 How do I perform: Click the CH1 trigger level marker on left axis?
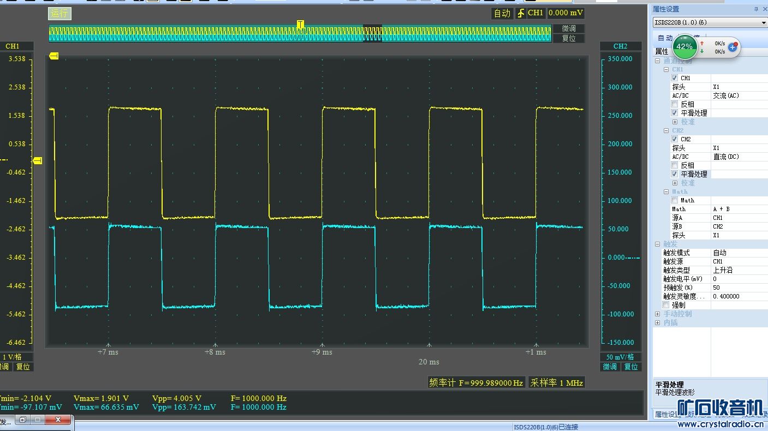[38, 160]
